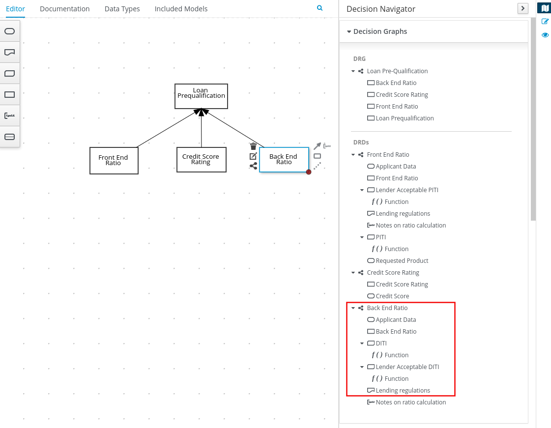Screen dimensions: 551x428
Task: Delete Back End Ratio node via trash icon
Action: [x=253, y=146]
